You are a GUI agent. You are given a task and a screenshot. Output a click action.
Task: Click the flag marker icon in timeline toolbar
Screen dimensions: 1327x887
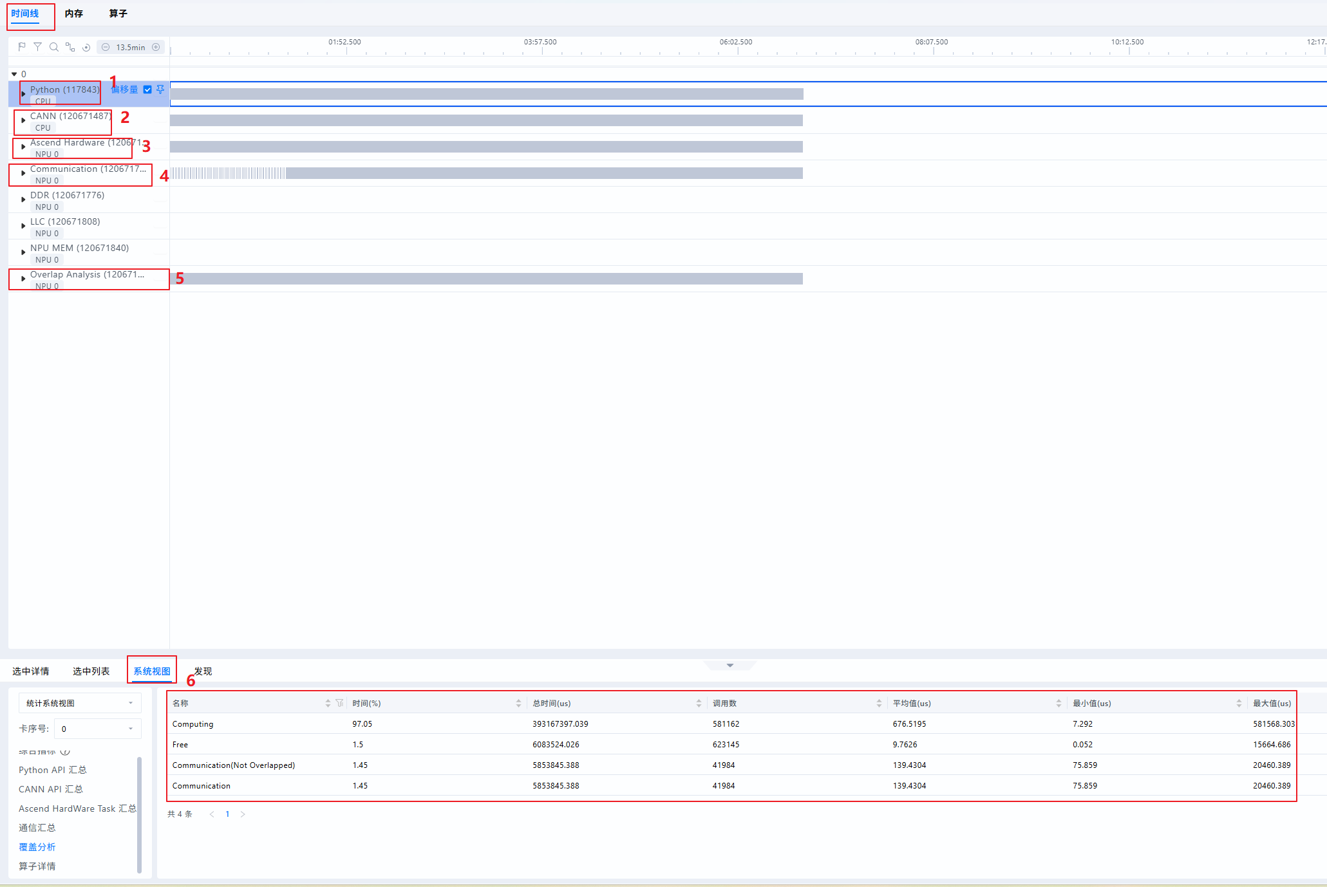(22, 47)
